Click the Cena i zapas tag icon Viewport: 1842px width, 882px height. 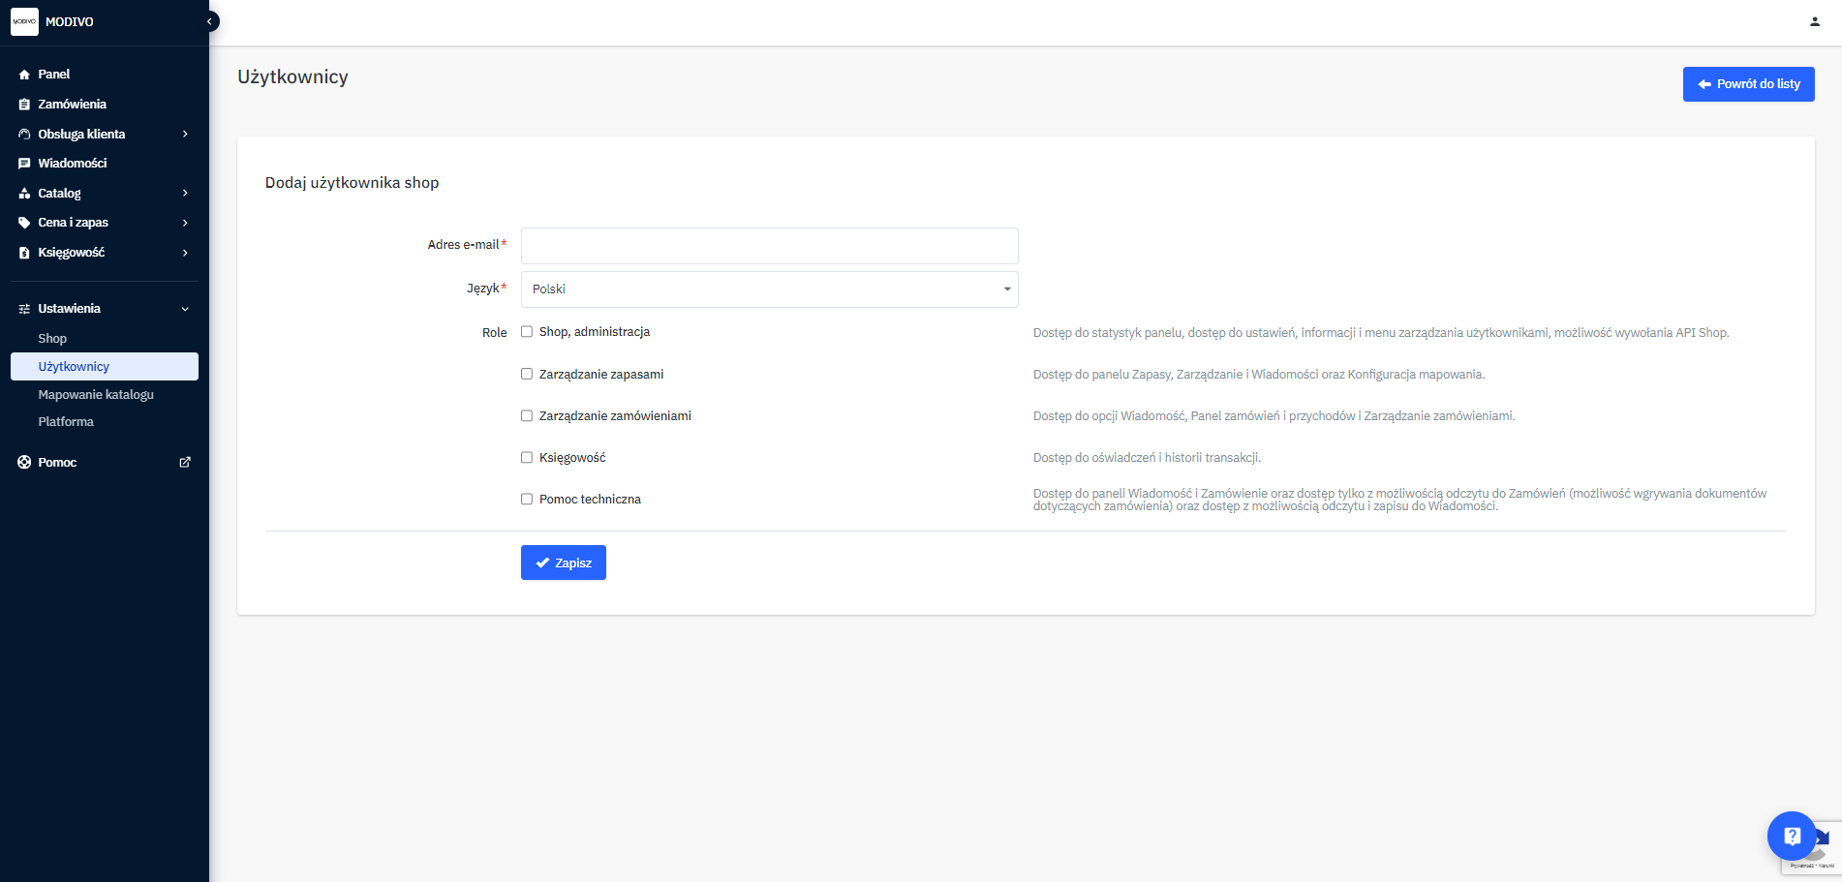point(24,223)
